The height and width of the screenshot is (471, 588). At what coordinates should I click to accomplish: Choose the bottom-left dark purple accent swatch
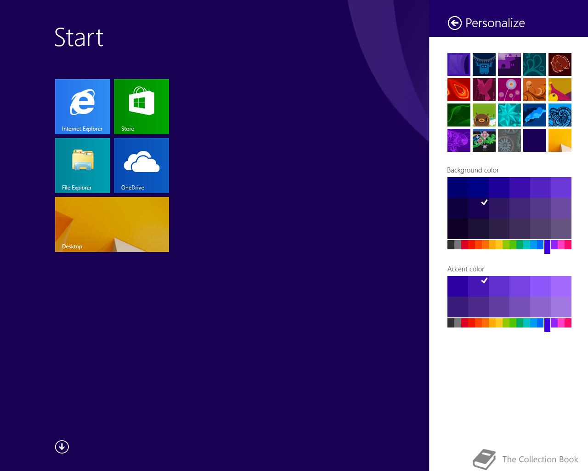pyautogui.click(x=458, y=307)
